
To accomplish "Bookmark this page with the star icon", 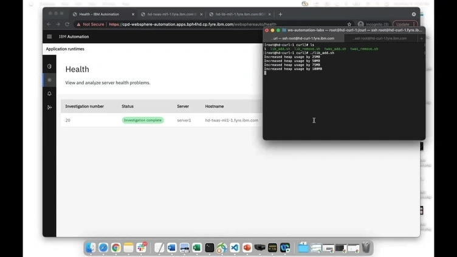I will click(349, 24).
